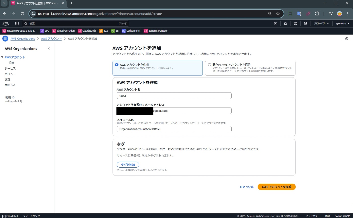Image resolution: width=353 pixels, height=218 pixels.
Task: Close the AWS アカウントを追加 browser tab
Action: click(63, 3)
